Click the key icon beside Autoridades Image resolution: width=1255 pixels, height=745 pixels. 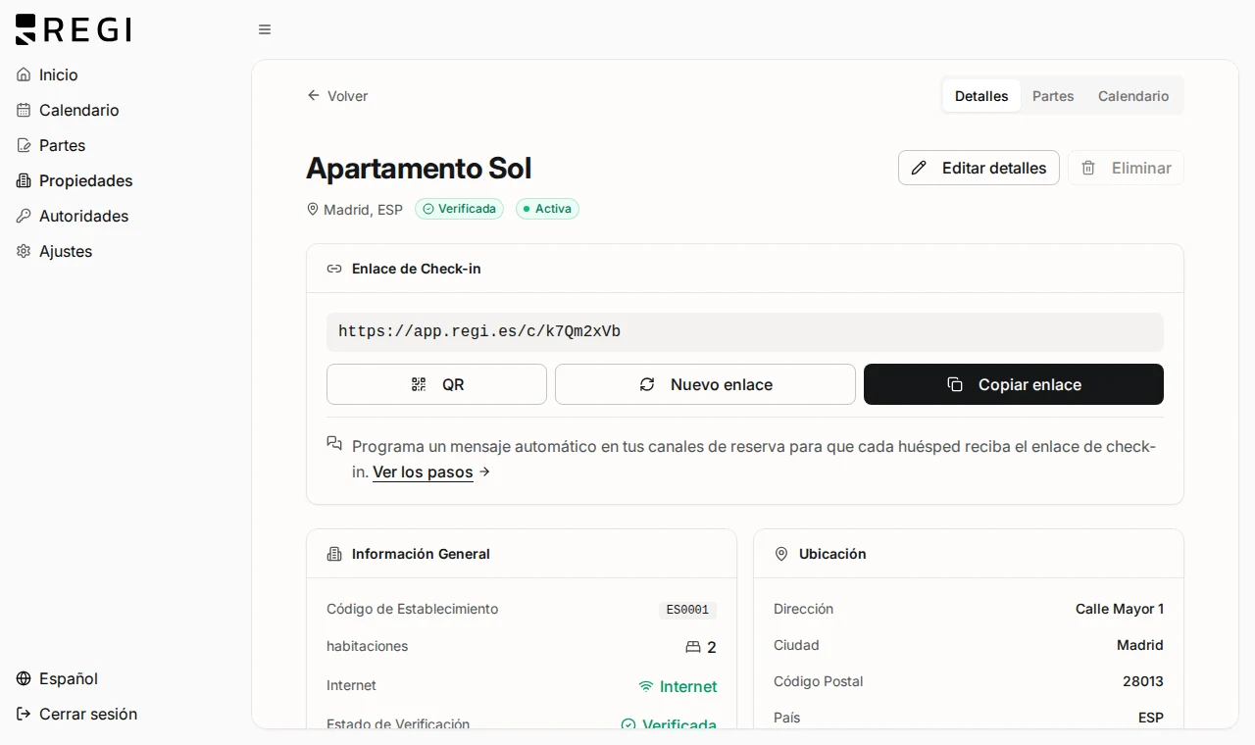[24, 216]
